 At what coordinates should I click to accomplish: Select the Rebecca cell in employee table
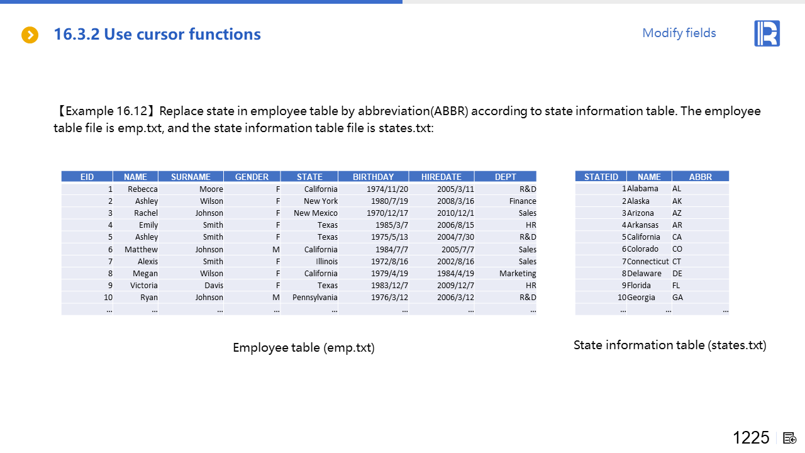tap(143, 189)
